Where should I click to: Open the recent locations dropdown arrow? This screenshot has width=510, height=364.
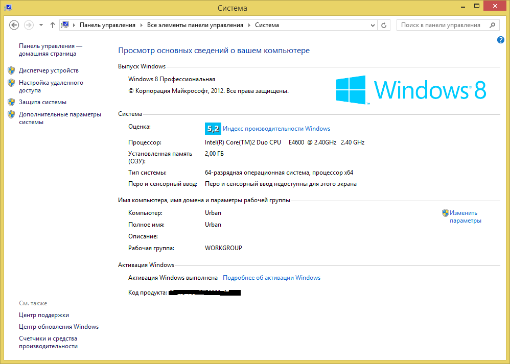(x=41, y=25)
